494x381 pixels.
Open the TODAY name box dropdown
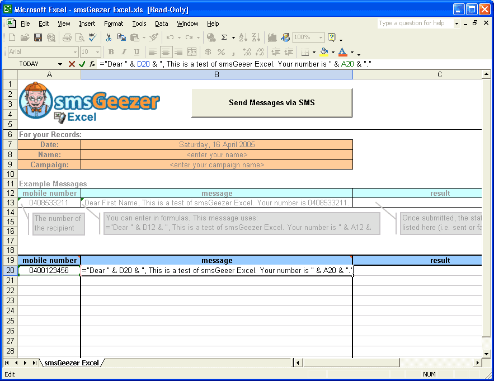[60, 64]
